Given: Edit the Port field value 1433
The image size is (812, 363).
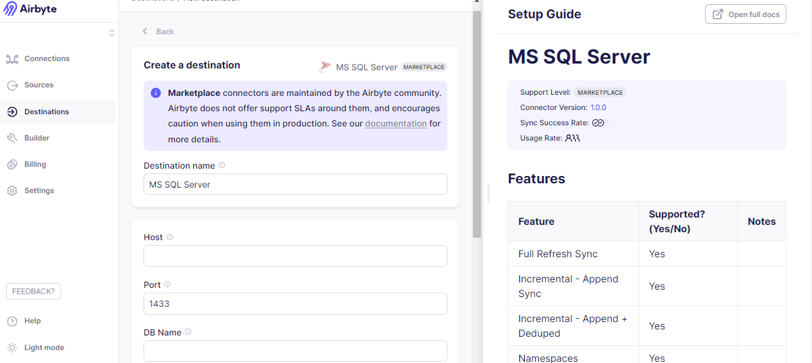Looking at the screenshot, I should 295,304.
